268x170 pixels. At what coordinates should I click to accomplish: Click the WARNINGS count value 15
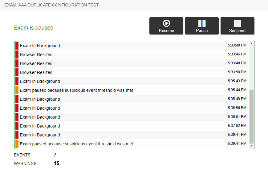click(56, 163)
